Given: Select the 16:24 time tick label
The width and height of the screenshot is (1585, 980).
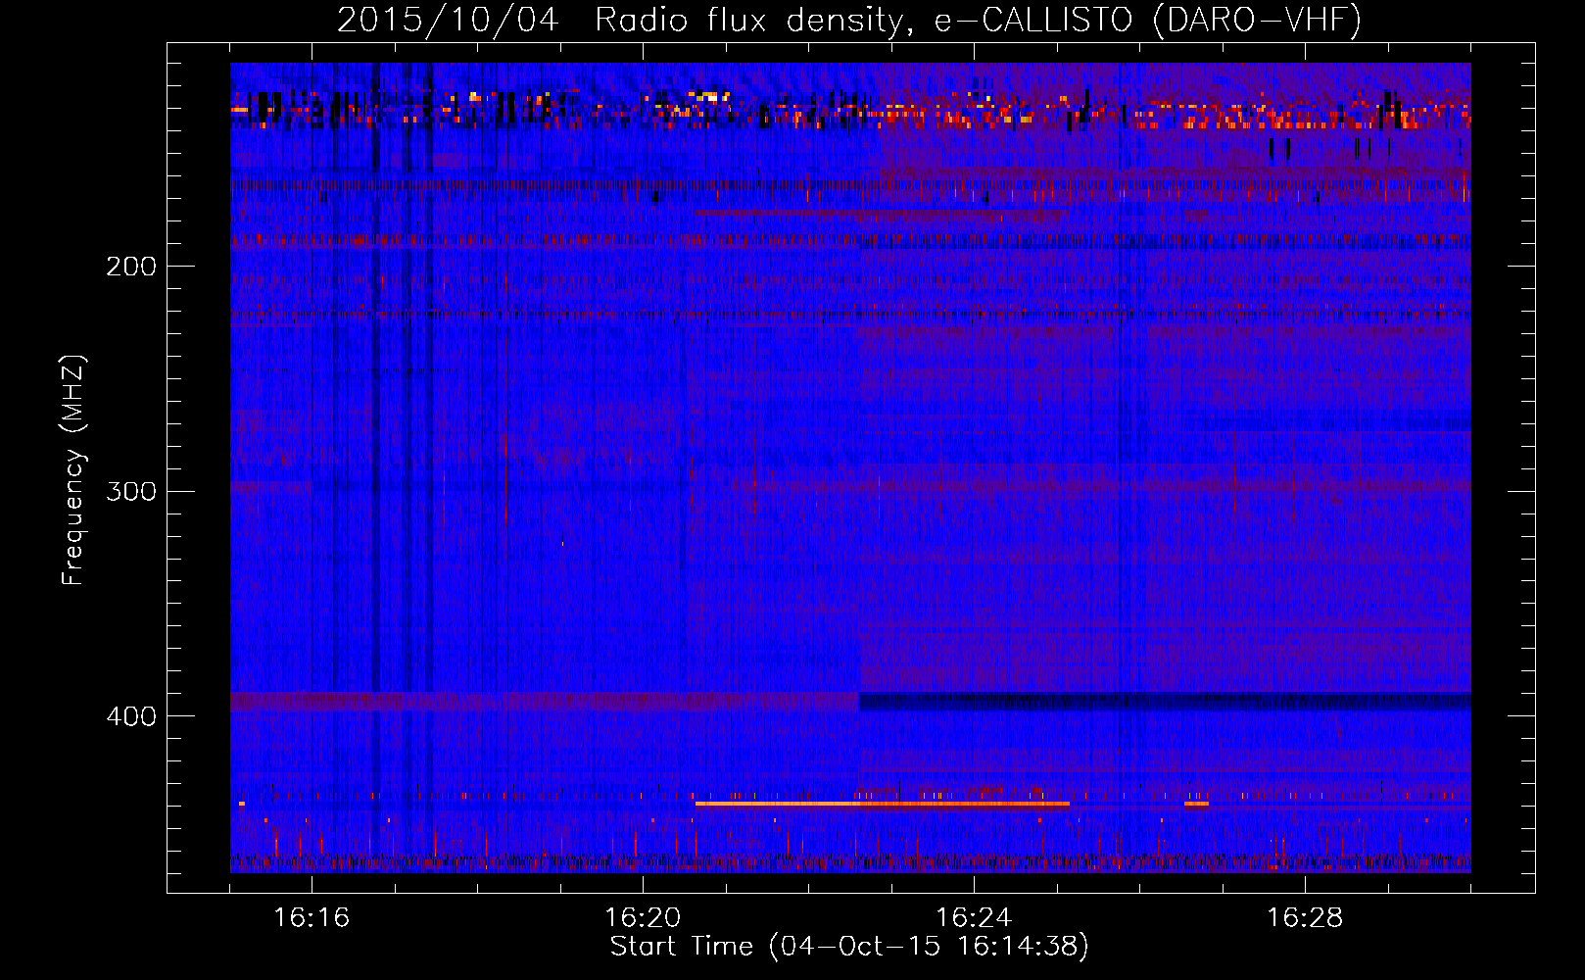Looking at the screenshot, I should click(974, 917).
